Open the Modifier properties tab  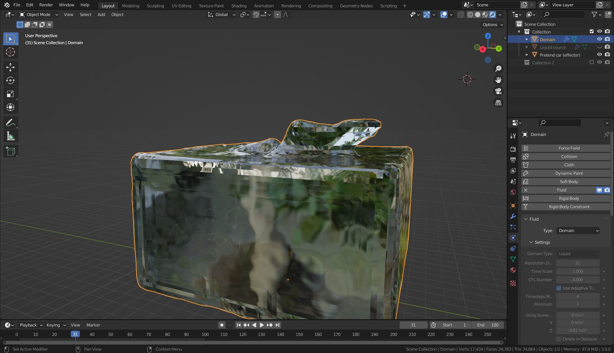513,217
